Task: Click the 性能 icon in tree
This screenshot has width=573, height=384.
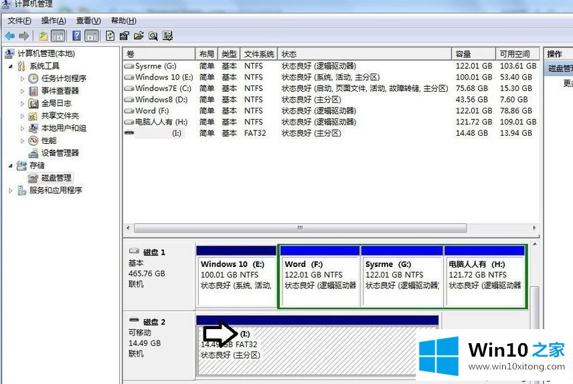Action: click(x=33, y=140)
